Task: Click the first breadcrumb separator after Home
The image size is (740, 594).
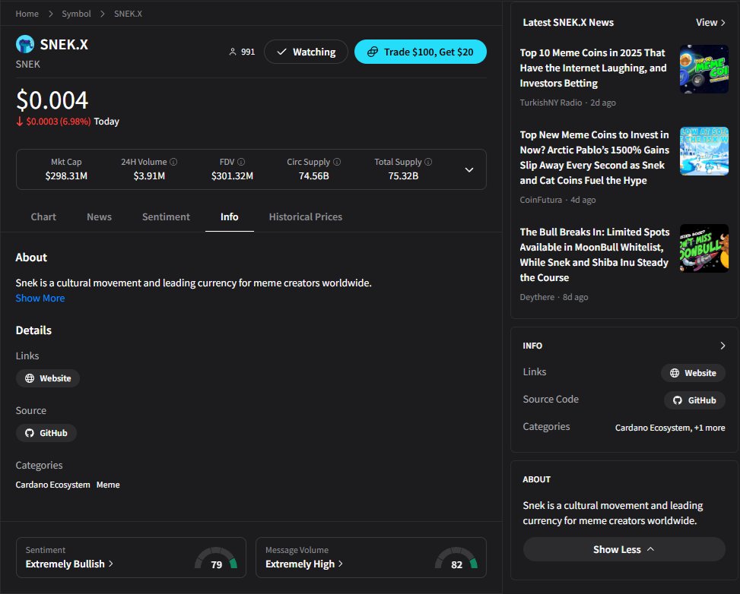Action: (50, 14)
